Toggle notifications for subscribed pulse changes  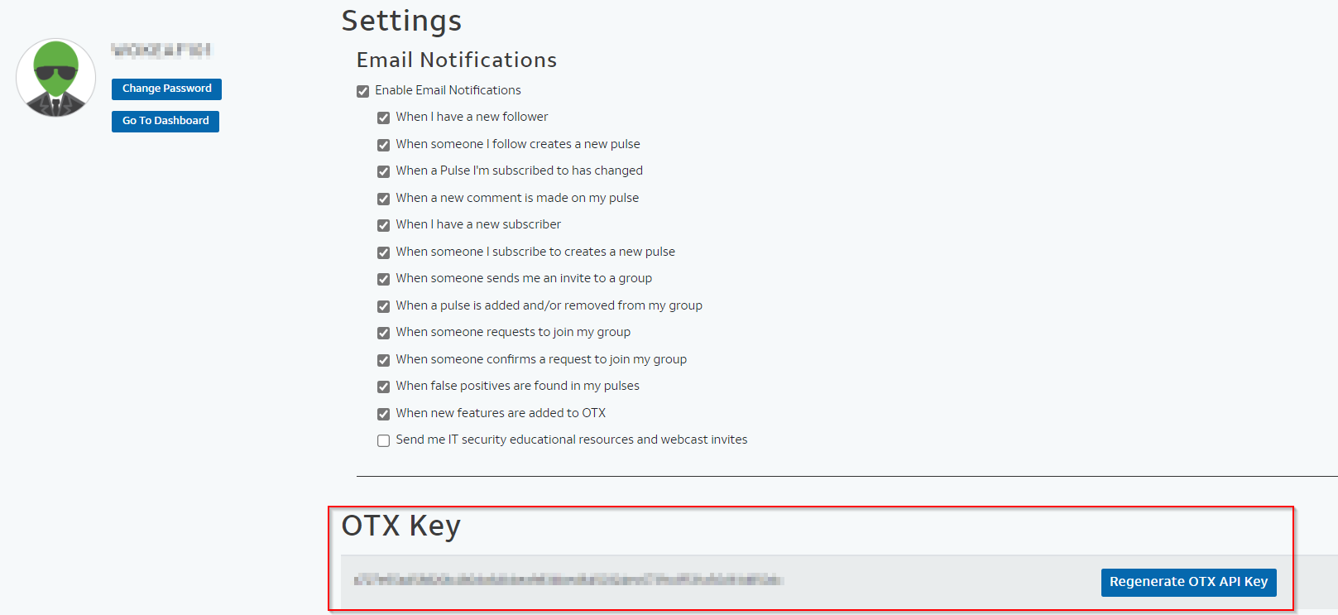(383, 171)
